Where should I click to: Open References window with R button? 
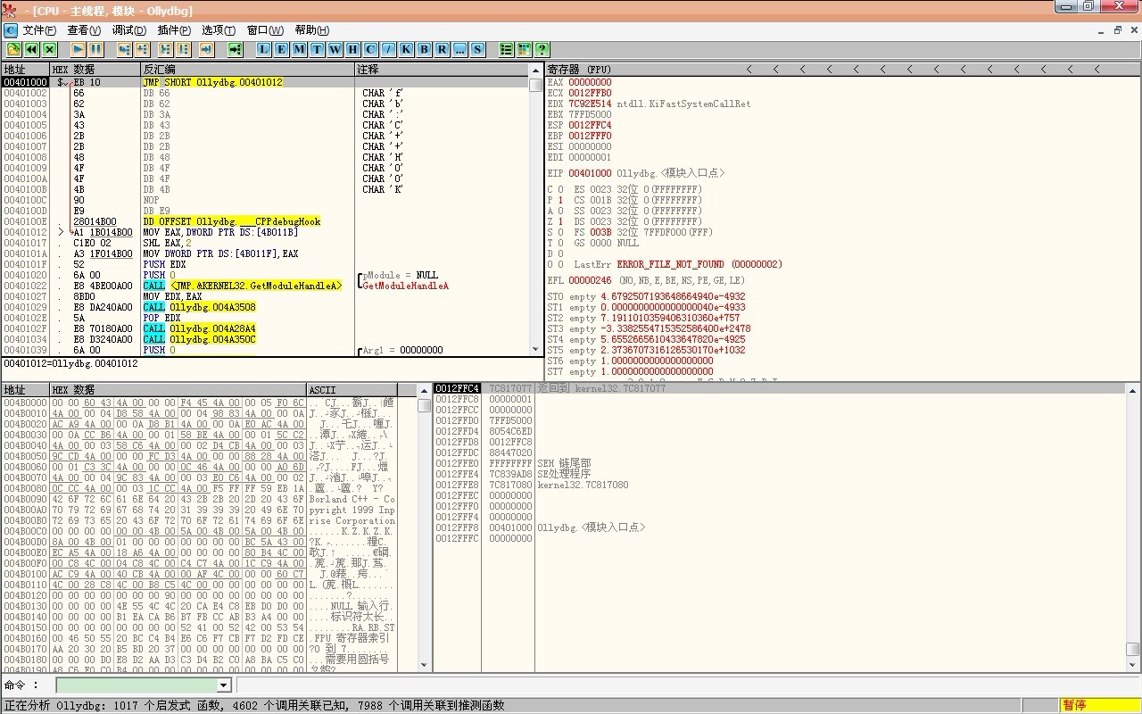pos(443,49)
